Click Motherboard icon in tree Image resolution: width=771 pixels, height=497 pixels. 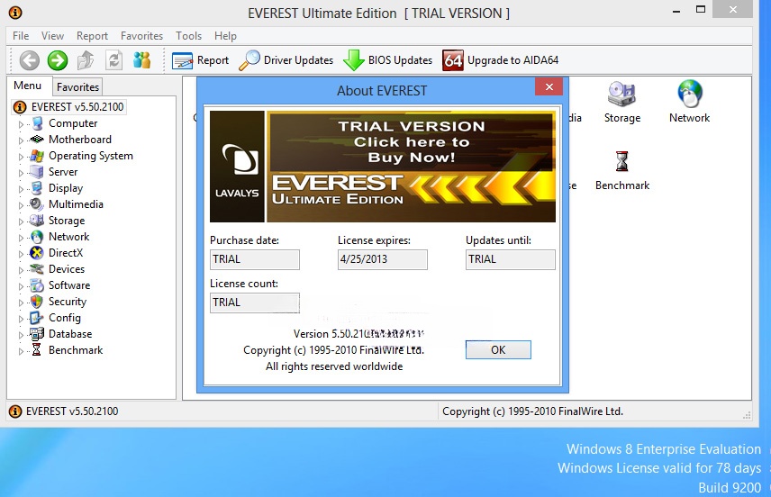click(37, 140)
